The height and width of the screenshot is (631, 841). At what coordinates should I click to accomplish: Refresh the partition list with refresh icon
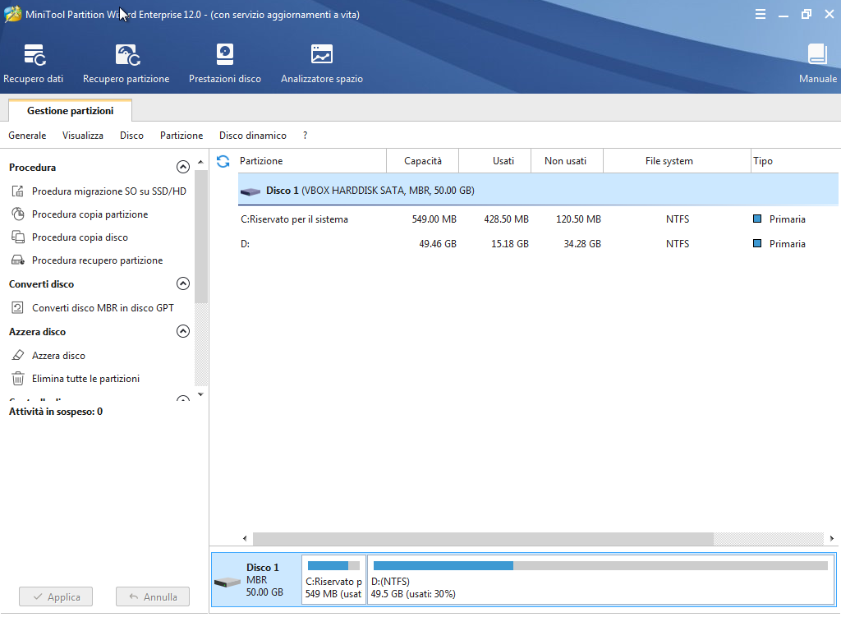(223, 161)
